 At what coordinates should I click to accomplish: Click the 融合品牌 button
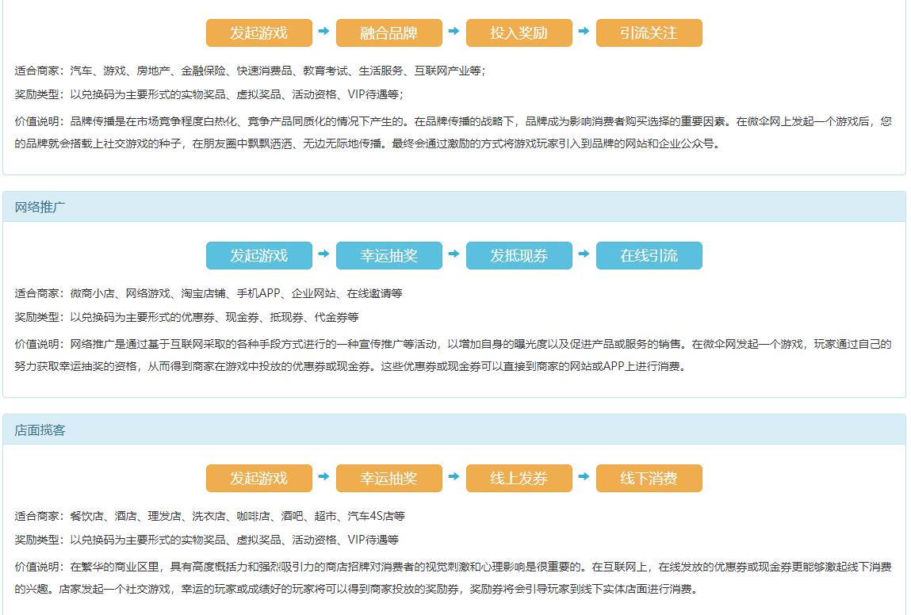(x=389, y=32)
